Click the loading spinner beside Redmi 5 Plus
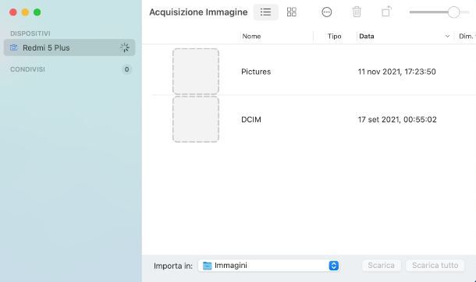Viewport: 476px width, 282px height. tap(125, 48)
